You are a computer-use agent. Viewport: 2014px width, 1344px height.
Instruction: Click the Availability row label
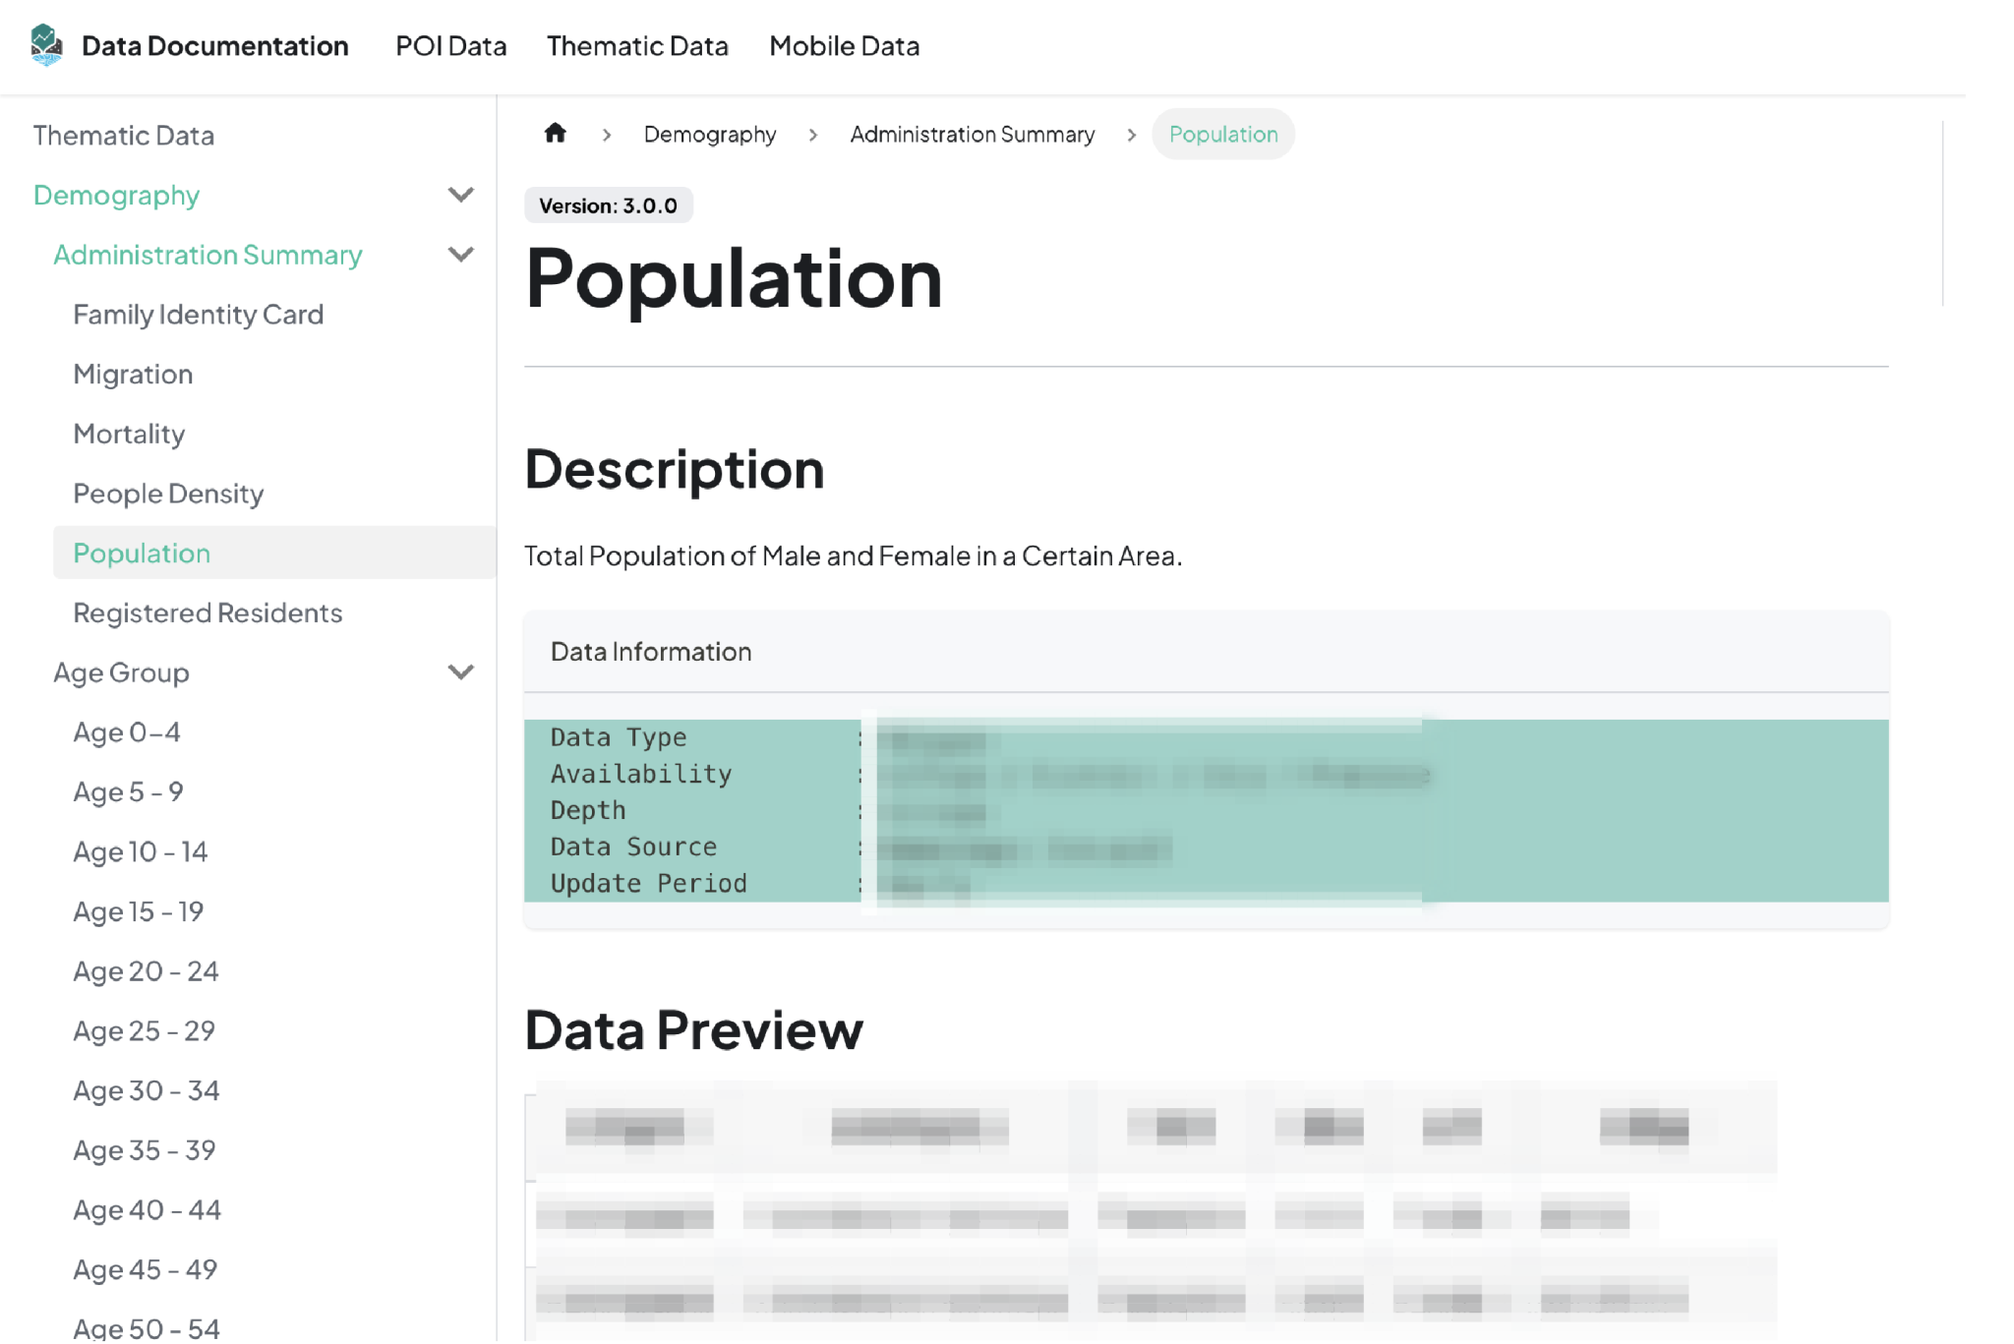tap(640, 774)
